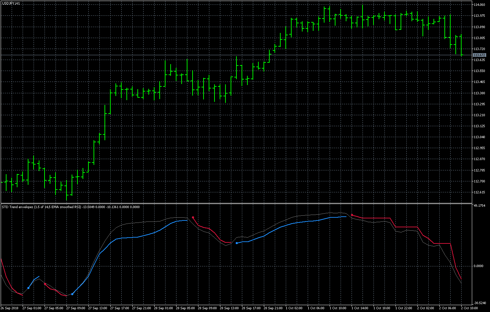Click the -30.5240 value on indicator scale
490x312 pixels.
tap(480, 302)
